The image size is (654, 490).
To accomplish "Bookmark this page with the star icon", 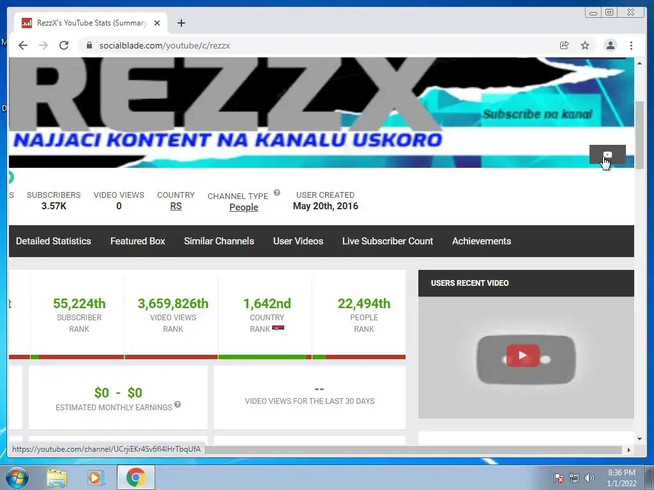I will coord(585,45).
